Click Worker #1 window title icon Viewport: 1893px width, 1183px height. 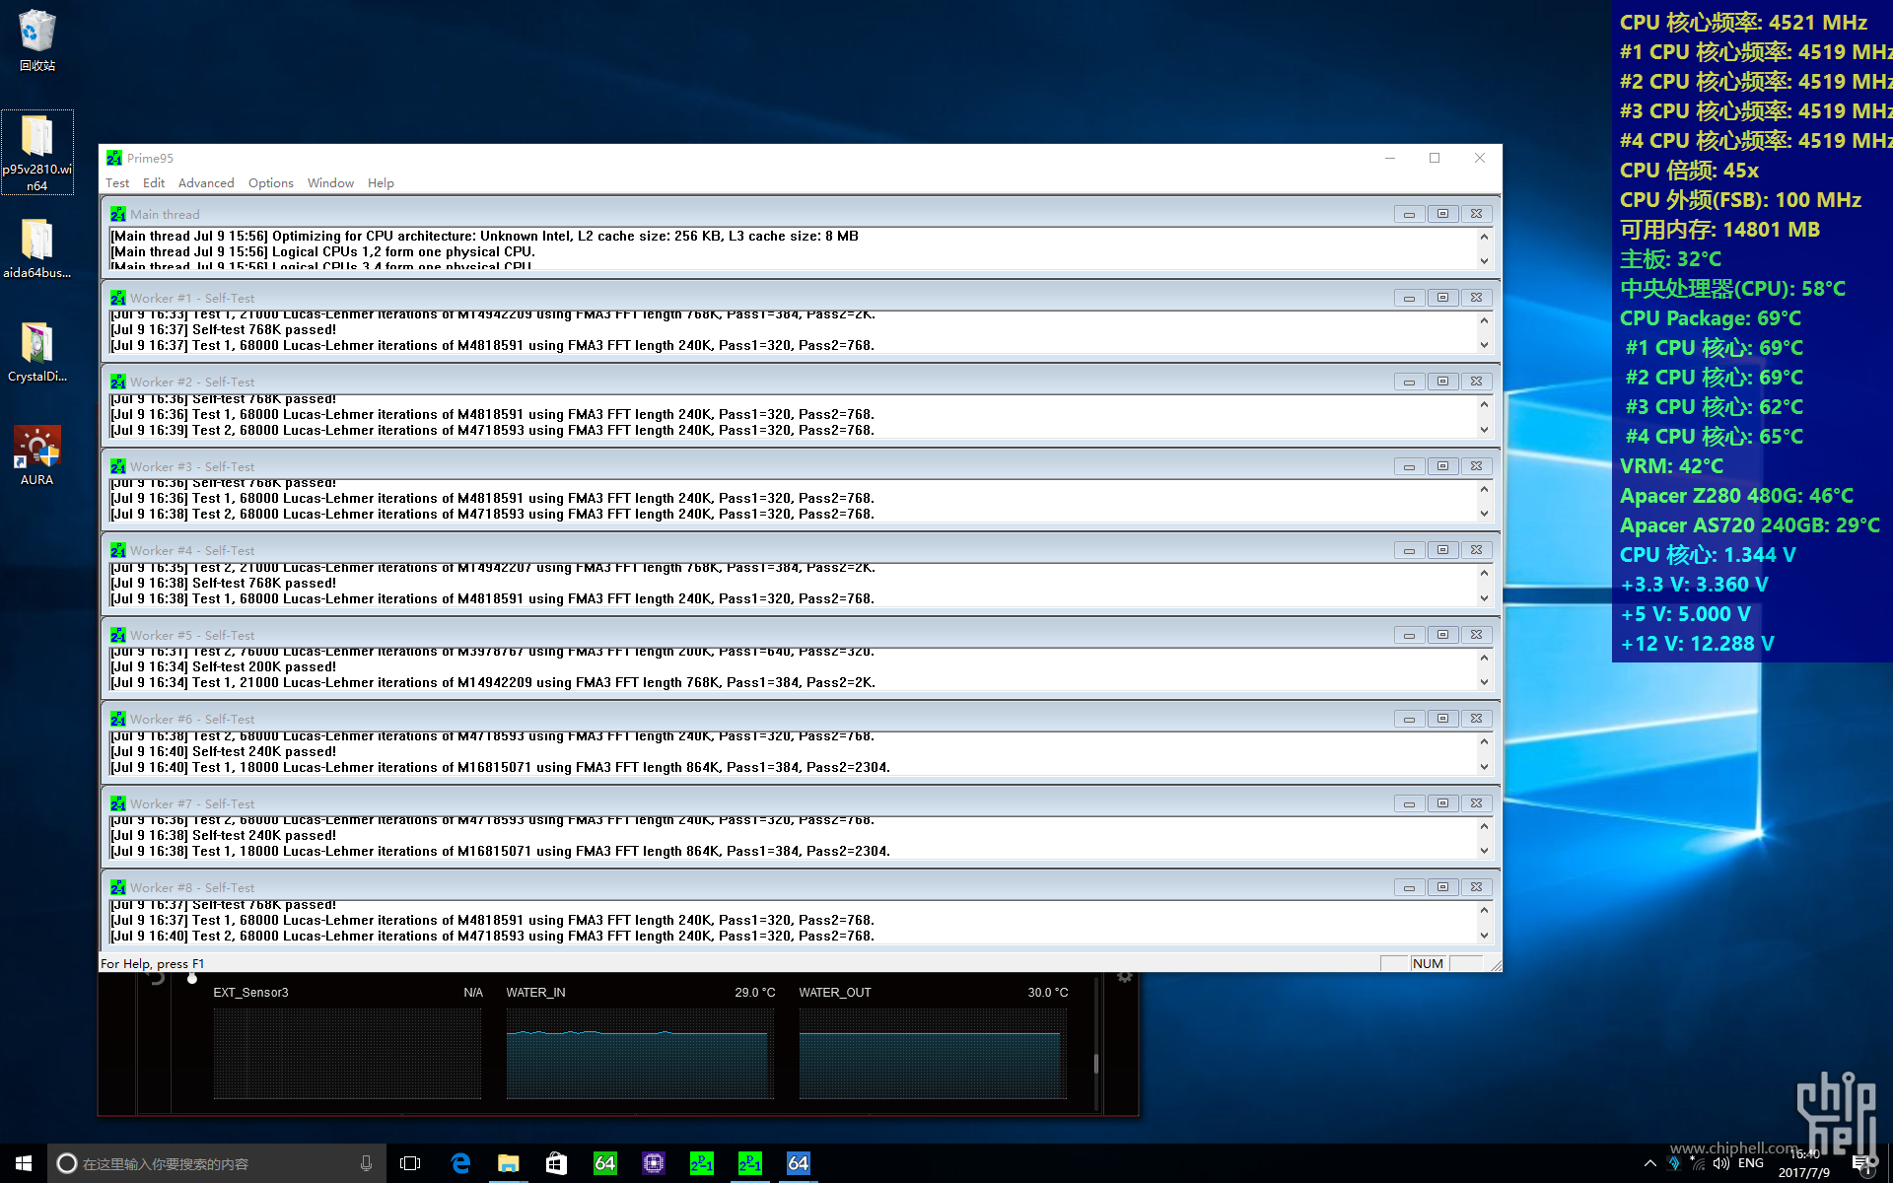(118, 298)
